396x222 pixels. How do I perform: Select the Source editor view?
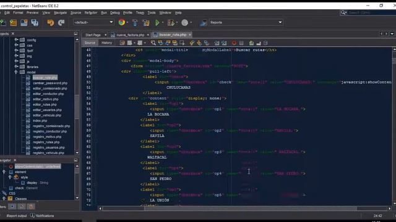pyautogui.click(x=90, y=43)
